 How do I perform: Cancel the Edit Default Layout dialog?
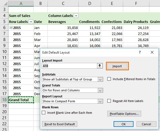pyautogui.click(x=146, y=124)
